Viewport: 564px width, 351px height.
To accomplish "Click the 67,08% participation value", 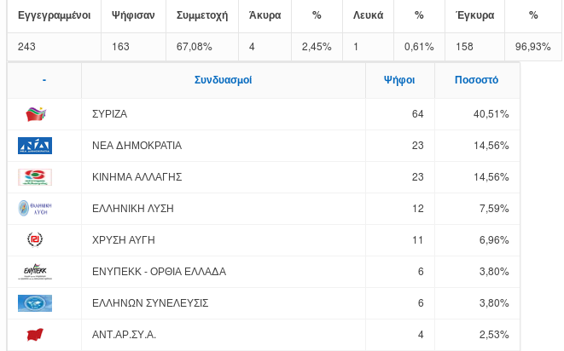I will point(195,46).
